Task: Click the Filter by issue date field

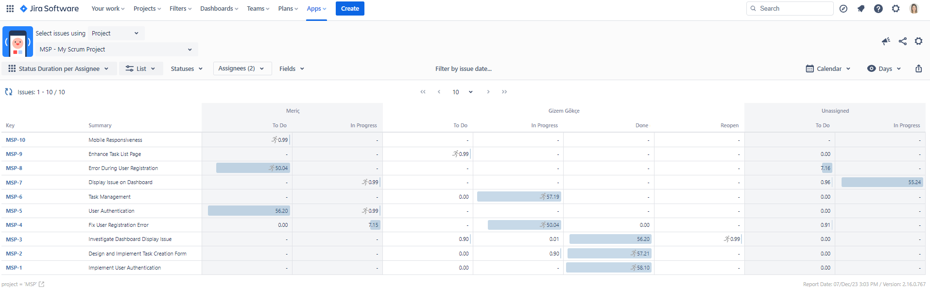Action: tap(463, 68)
